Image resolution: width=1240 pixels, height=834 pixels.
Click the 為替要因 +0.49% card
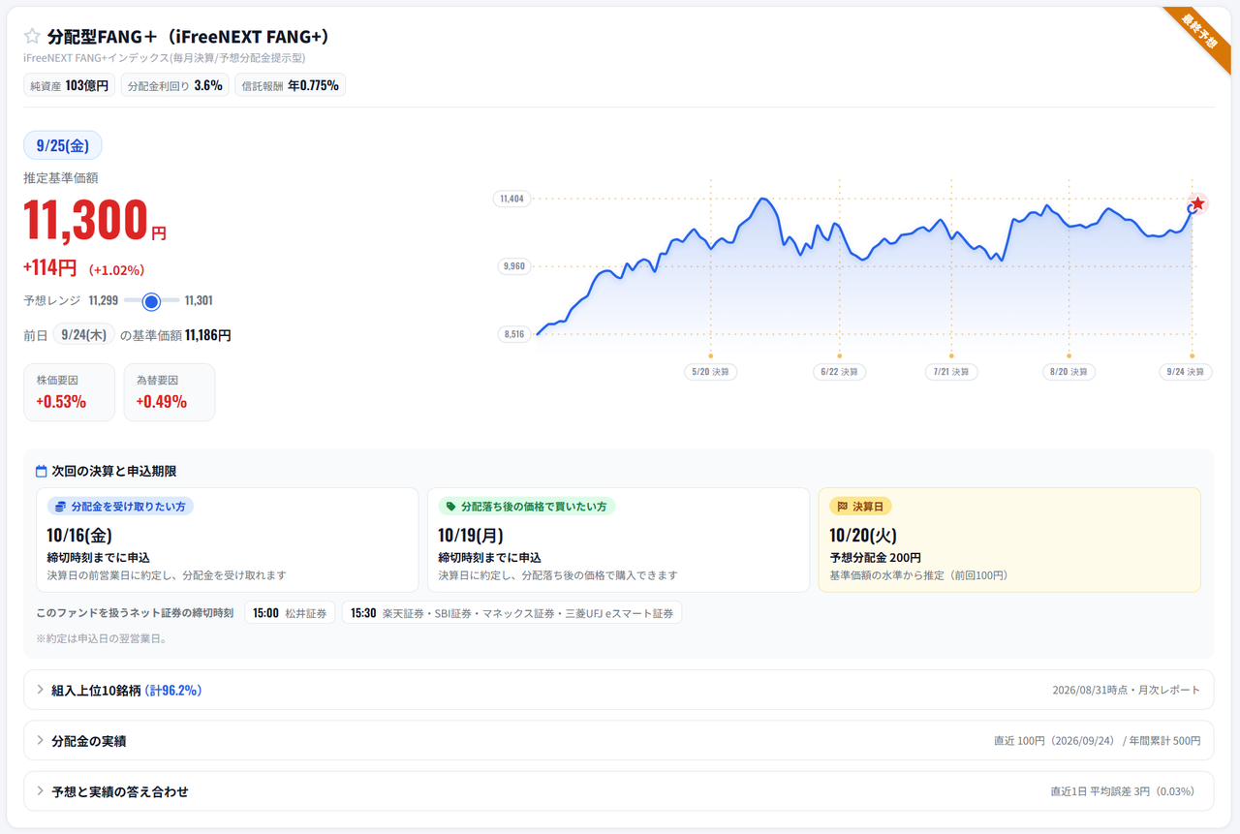tap(170, 392)
